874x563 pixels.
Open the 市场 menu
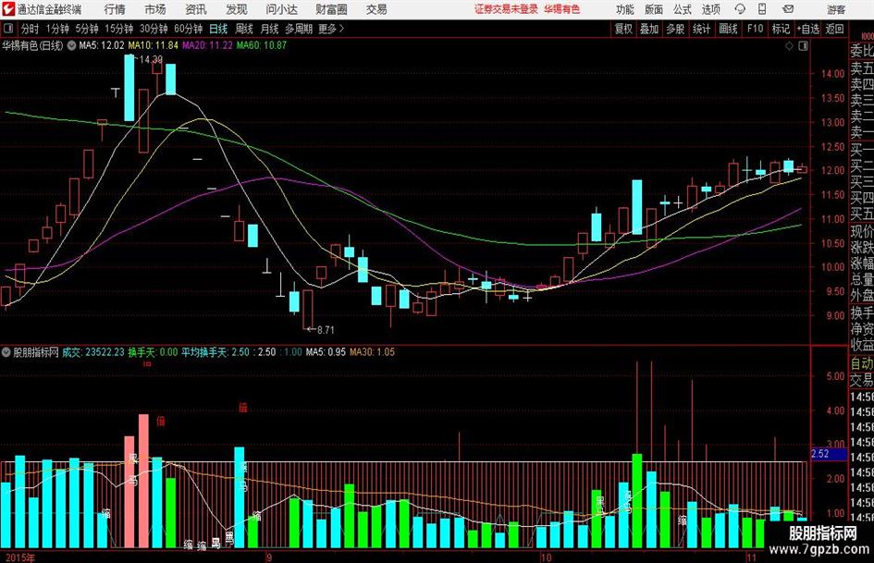(155, 9)
